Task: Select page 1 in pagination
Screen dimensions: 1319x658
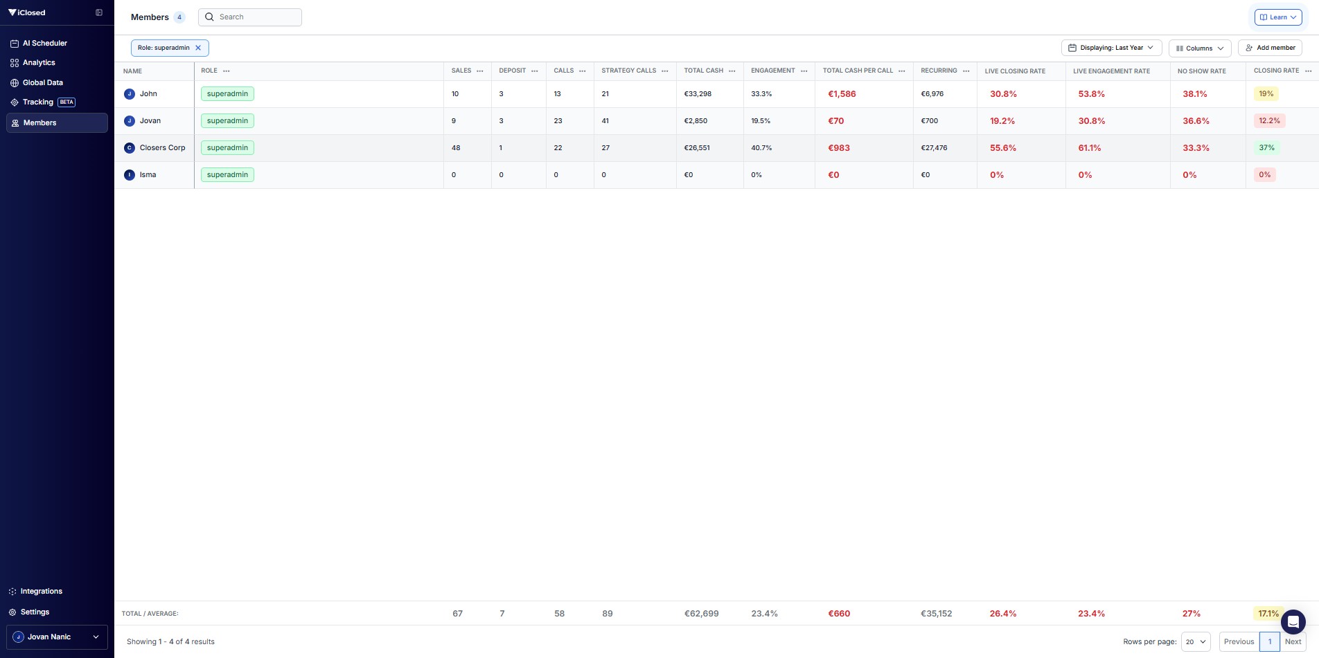Action: tap(1269, 641)
